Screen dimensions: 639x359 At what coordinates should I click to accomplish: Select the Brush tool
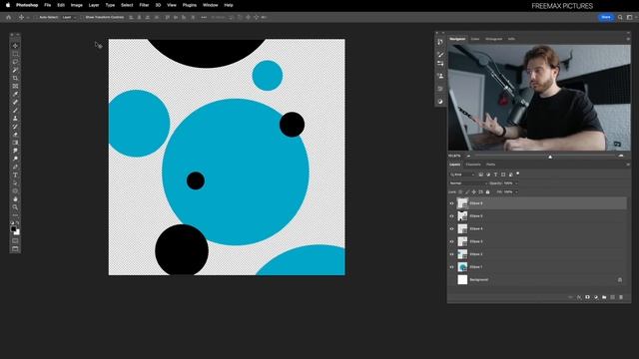(x=16, y=111)
